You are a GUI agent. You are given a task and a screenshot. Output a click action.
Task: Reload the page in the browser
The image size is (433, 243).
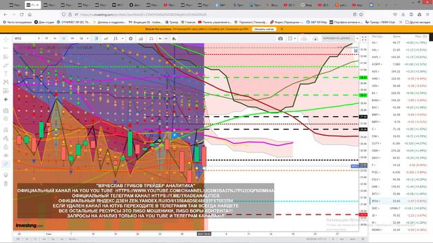pyautogui.click(x=22, y=15)
